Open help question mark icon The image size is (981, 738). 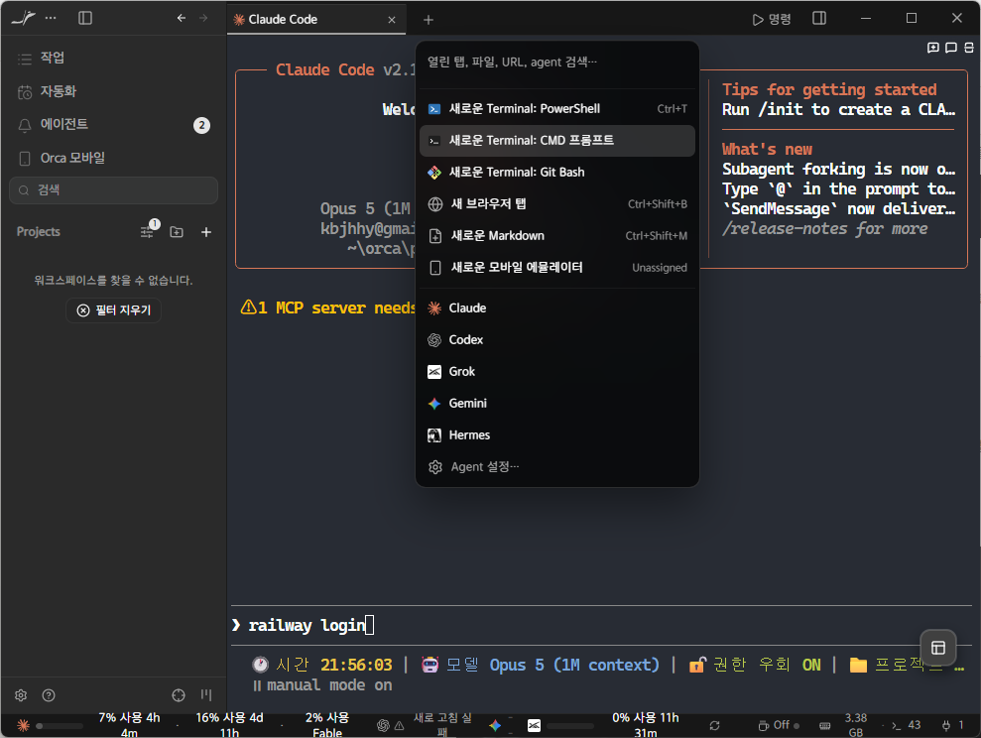[x=49, y=695]
